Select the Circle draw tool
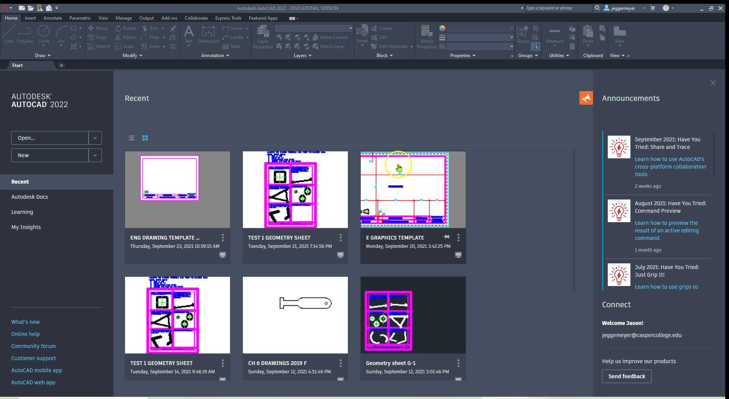 click(x=43, y=34)
